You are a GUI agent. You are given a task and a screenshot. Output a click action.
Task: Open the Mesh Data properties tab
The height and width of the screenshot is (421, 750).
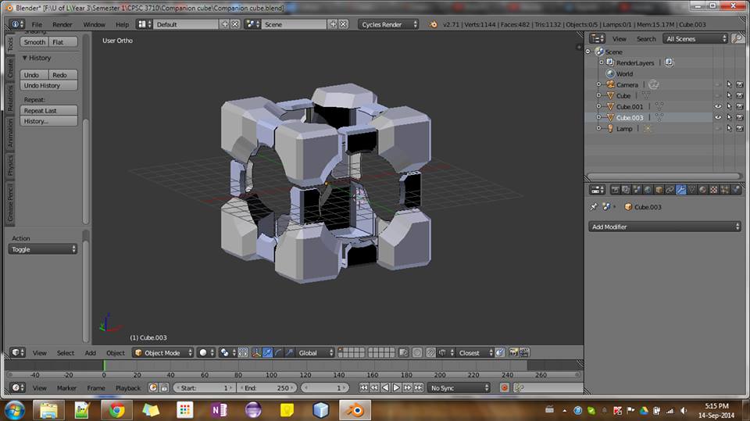tap(691, 190)
